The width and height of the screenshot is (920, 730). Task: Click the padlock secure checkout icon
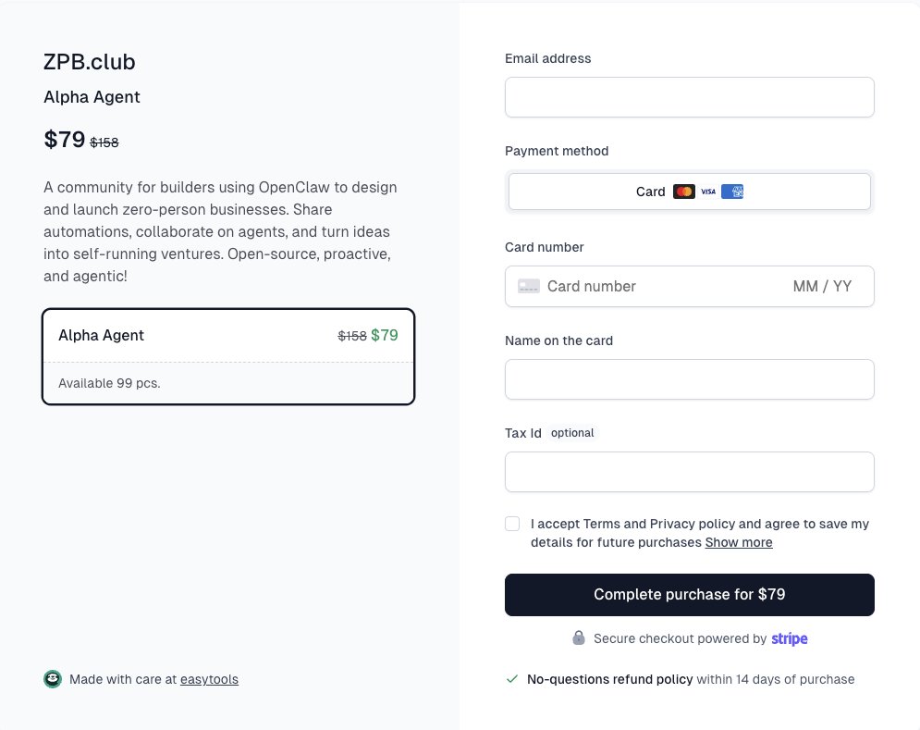579,638
